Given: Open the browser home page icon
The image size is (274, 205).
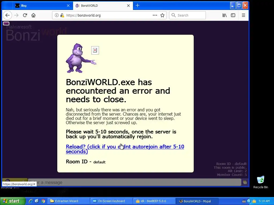Looking at the screenshot, I should [33, 15].
